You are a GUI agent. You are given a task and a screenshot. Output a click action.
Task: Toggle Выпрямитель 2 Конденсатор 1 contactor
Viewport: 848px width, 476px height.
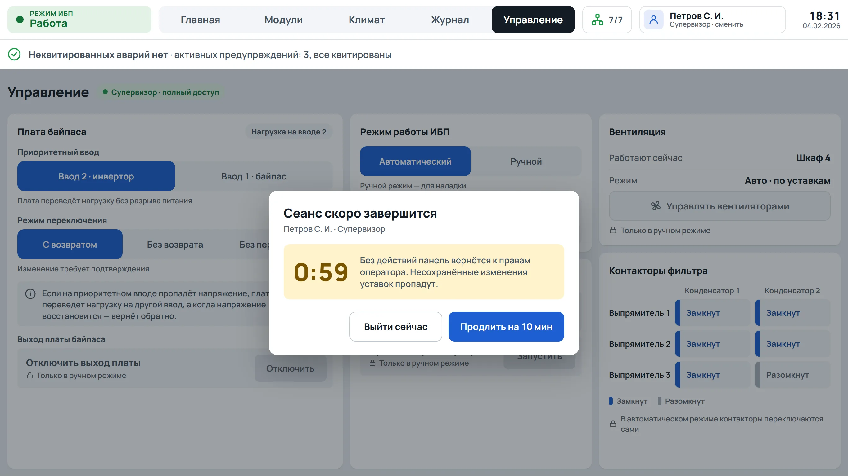pos(713,344)
